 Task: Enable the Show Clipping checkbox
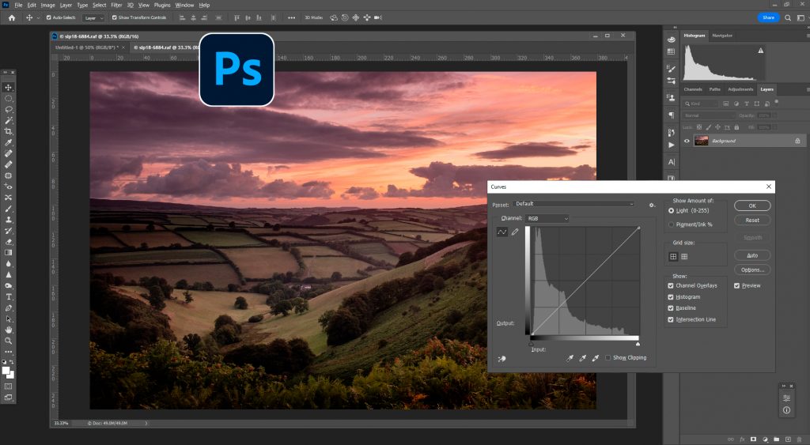coord(608,358)
